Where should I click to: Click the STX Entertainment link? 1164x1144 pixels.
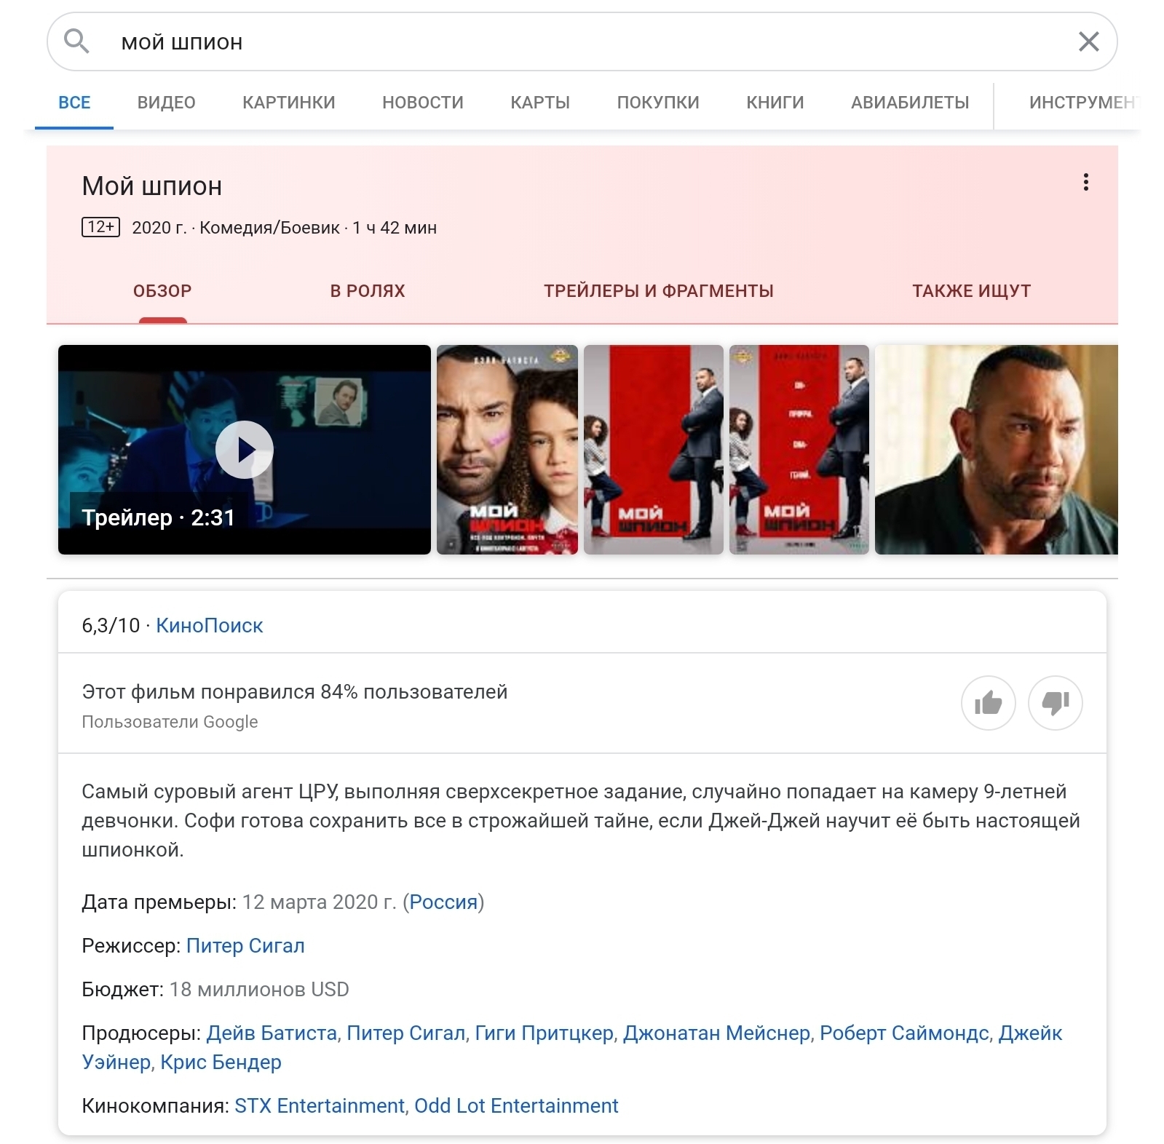coord(319,1106)
